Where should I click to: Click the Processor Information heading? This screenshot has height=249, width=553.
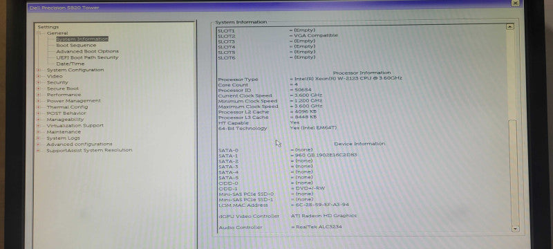point(362,73)
